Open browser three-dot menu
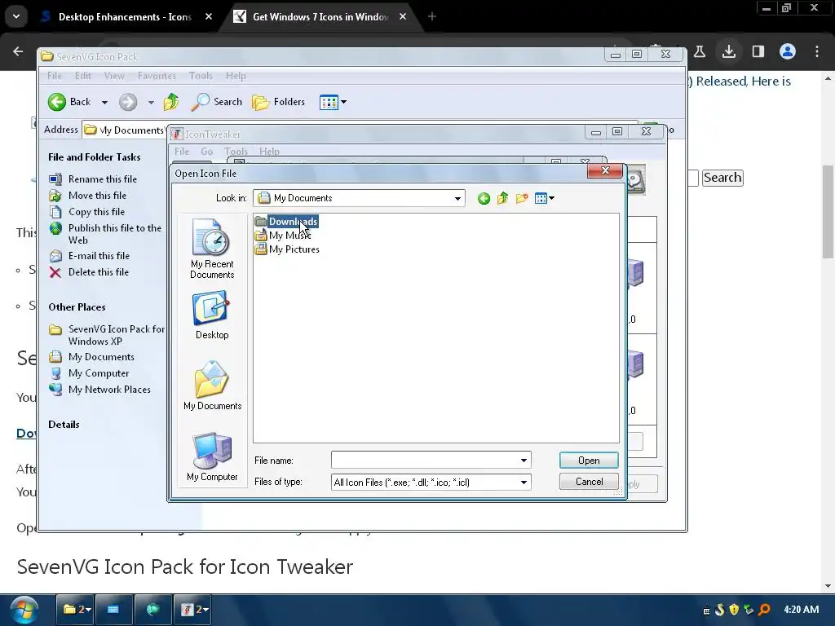This screenshot has width=835, height=626. click(x=817, y=51)
